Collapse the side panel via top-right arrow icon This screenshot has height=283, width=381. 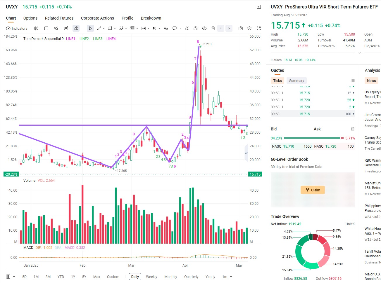(x=259, y=7)
